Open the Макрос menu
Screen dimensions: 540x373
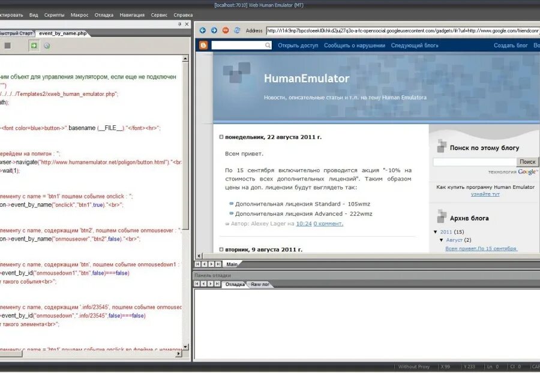point(79,14)
